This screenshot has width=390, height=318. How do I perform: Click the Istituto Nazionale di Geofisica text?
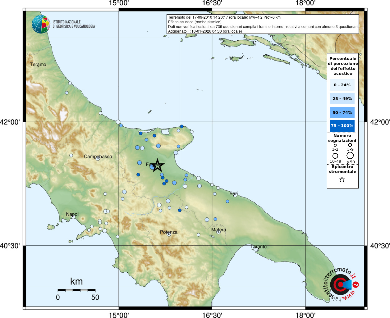click(74, 24)
